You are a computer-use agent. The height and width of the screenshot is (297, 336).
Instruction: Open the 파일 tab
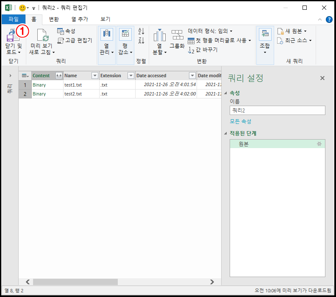tap(14, 20)
